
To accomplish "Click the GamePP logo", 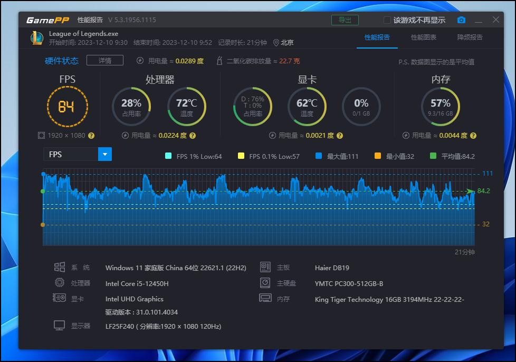I will [47, 20].
